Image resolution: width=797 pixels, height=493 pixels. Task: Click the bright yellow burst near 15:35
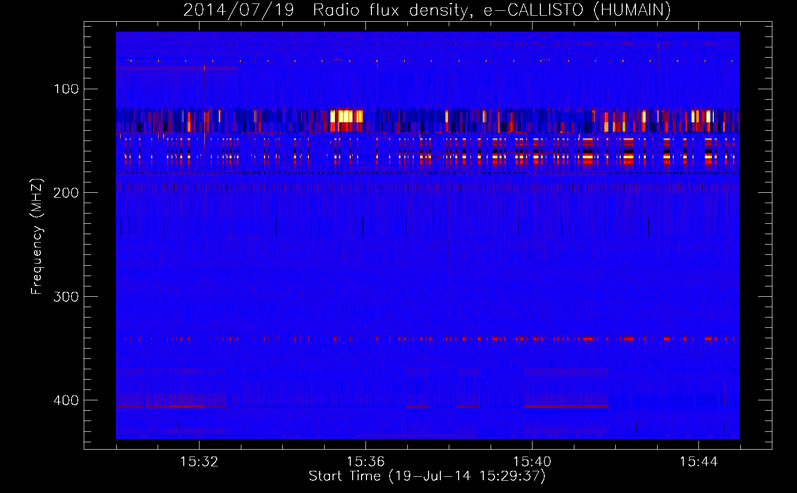[x=346, y=116]
